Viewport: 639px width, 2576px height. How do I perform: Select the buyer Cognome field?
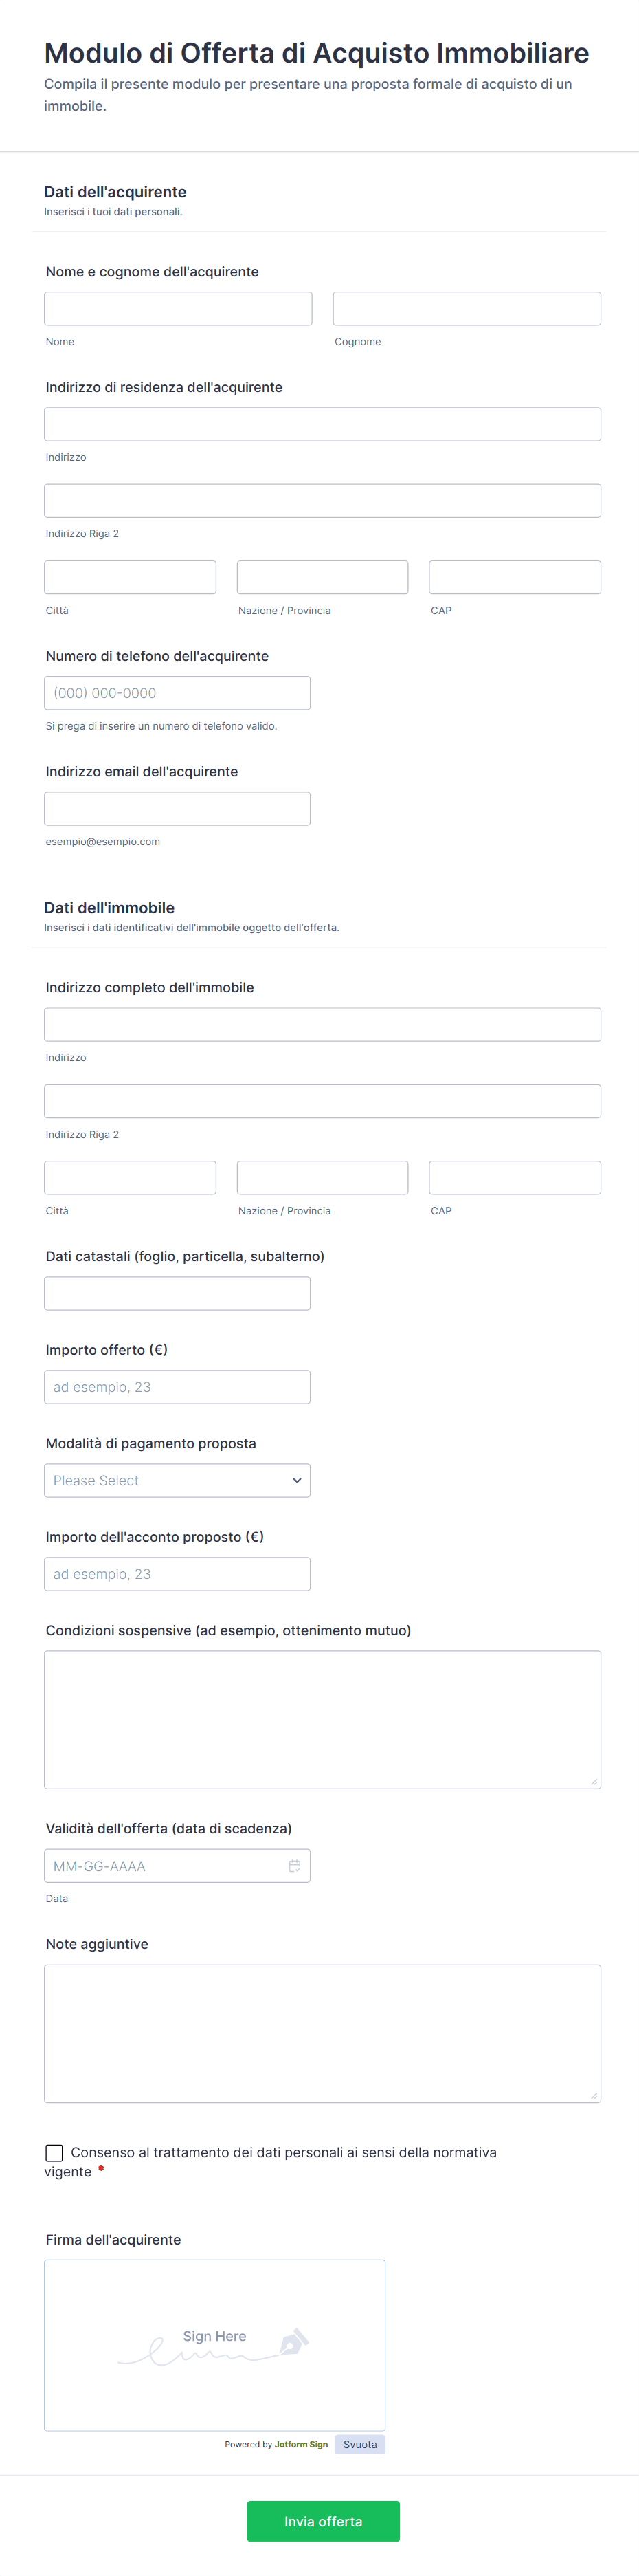(x=467, y=309)
